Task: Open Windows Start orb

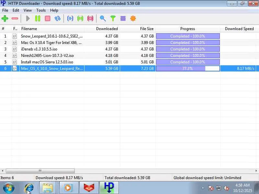Action: [x=9, y=188]
